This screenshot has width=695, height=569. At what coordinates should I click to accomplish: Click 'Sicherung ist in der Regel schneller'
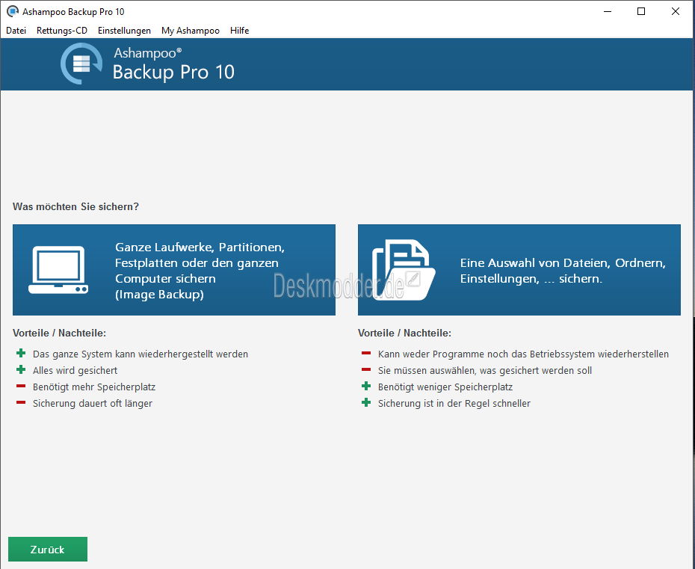tap(454, 403)
